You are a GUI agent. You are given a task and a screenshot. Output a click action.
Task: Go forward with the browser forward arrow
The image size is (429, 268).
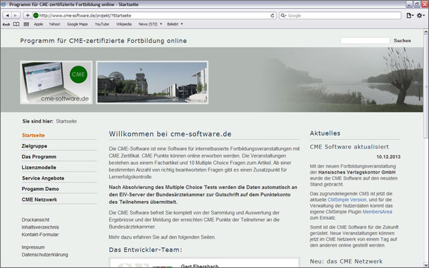(15, 15)
